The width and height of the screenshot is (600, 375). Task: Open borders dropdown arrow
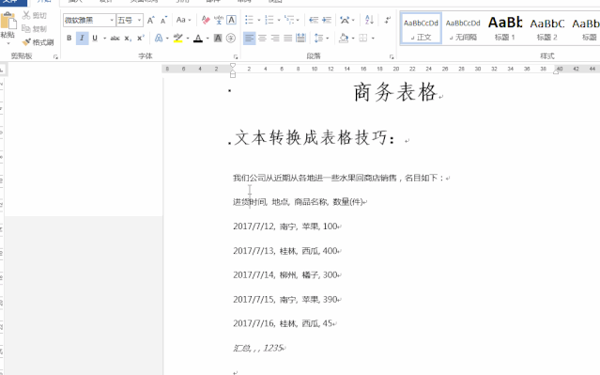[x=373, y=38]
